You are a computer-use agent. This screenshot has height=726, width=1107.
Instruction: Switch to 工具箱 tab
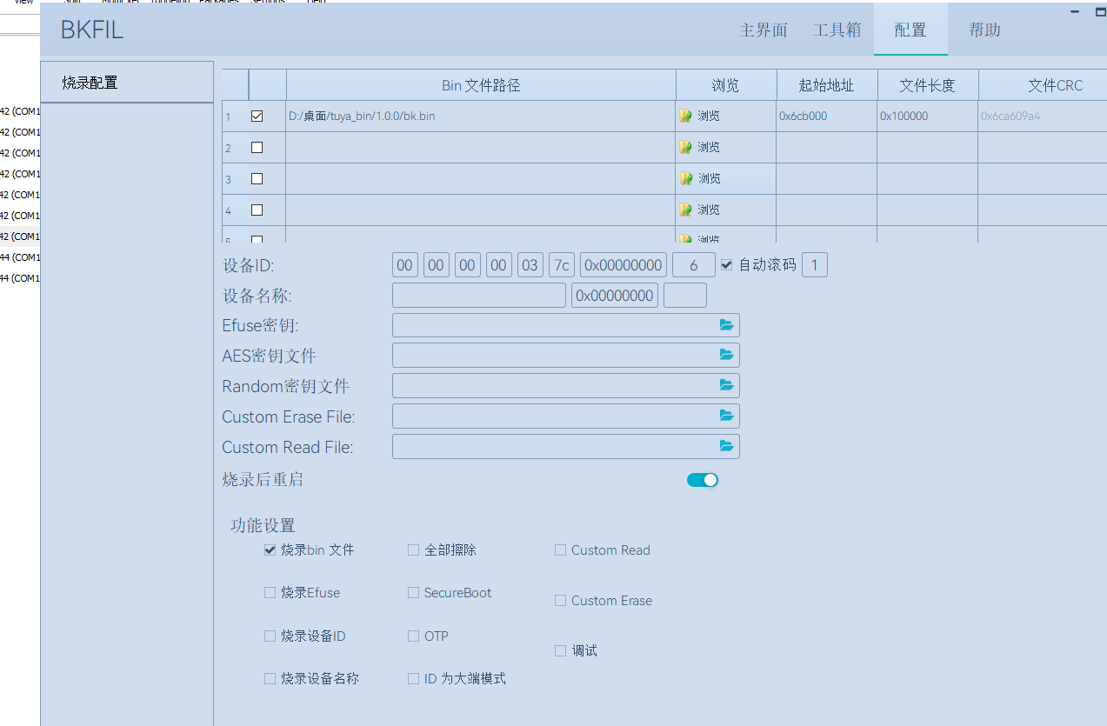(837, 30)
